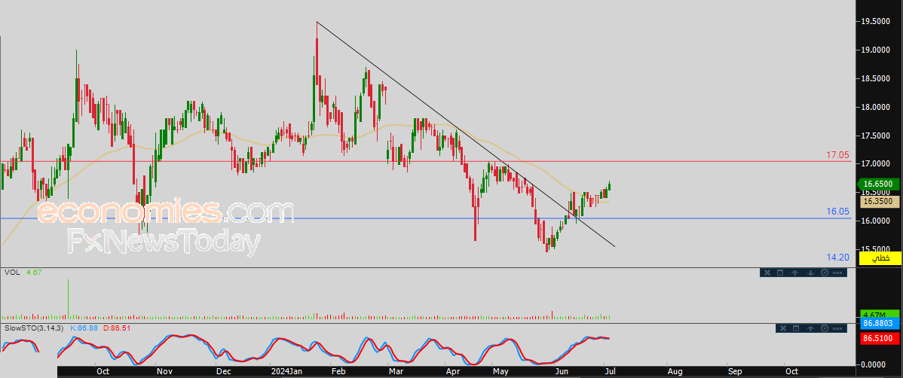
Task: Move the VOL panel up
Action: (794, 273)
